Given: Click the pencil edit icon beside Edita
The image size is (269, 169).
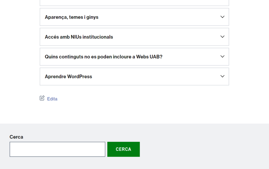Looking at the screenshot, I should coord(42,98).
